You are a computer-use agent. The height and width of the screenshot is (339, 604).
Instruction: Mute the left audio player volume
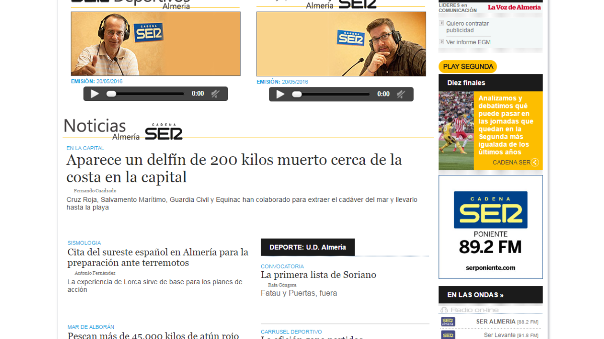point(215,94)
